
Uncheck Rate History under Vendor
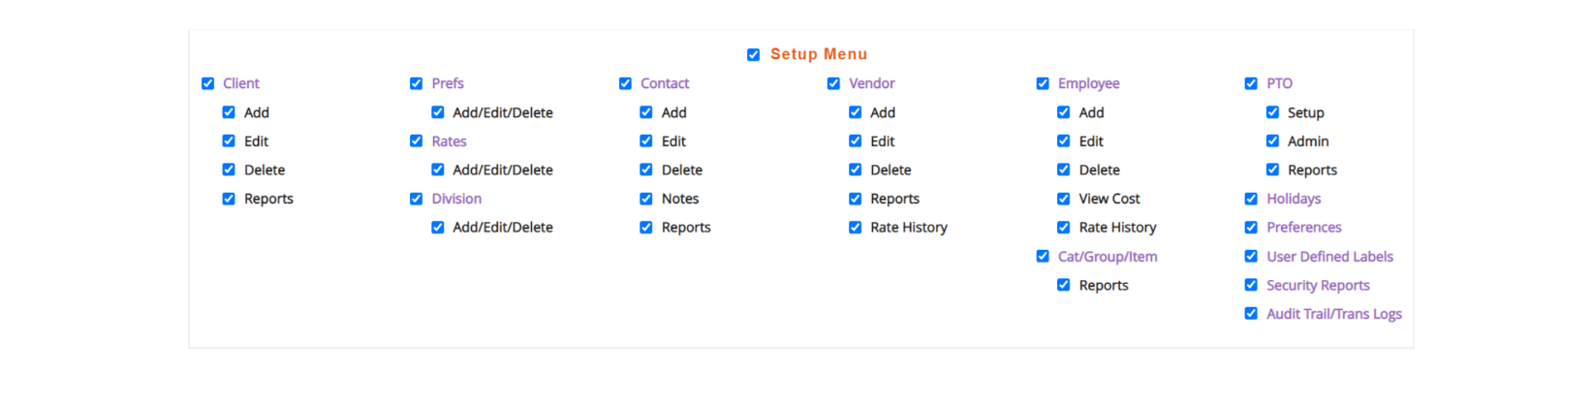pyautogui.click(x=856, y=227)
